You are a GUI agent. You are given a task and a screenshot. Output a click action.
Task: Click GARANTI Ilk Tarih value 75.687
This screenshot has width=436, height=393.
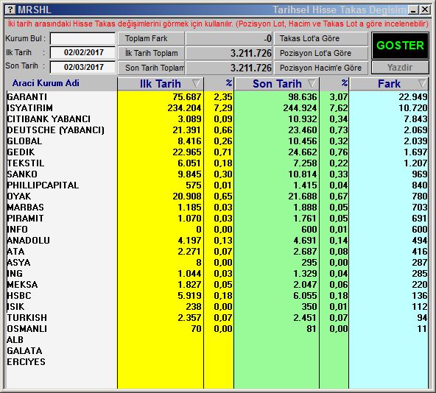(x=186, y=97)
